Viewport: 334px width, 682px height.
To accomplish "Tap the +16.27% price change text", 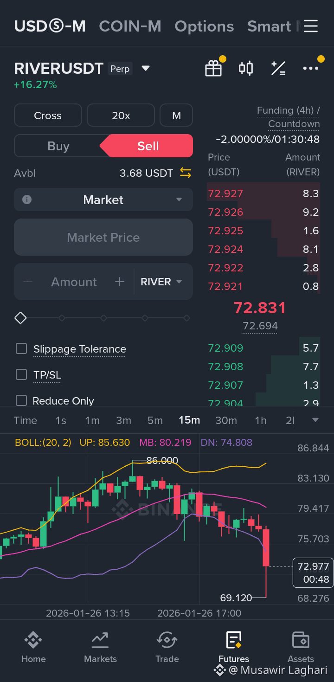I will [35, 85].
